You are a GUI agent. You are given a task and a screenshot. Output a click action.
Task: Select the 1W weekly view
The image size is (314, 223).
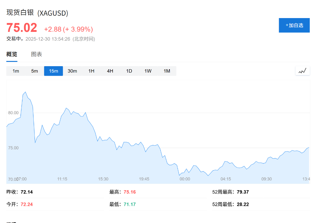pyautogui.click(x=148, y=71)
